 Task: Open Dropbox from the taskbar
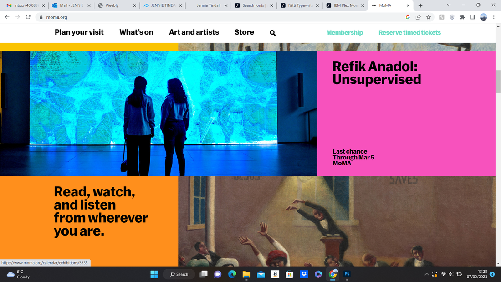point(304,274)
